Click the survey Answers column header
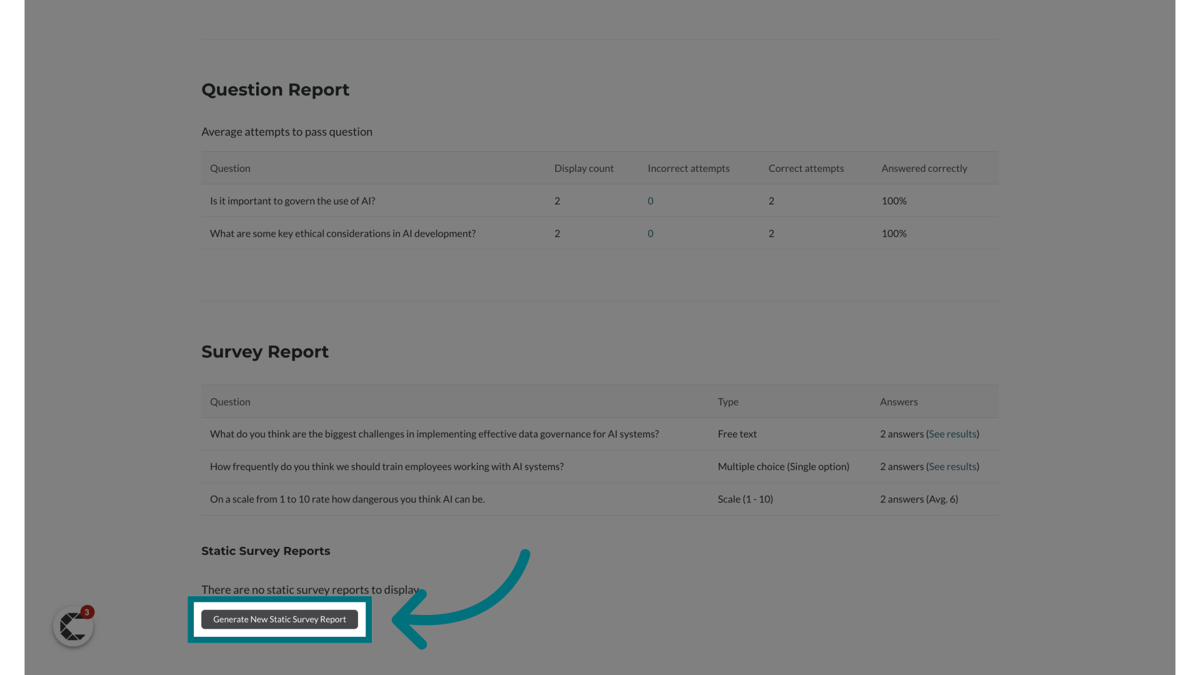 (899, 402)
